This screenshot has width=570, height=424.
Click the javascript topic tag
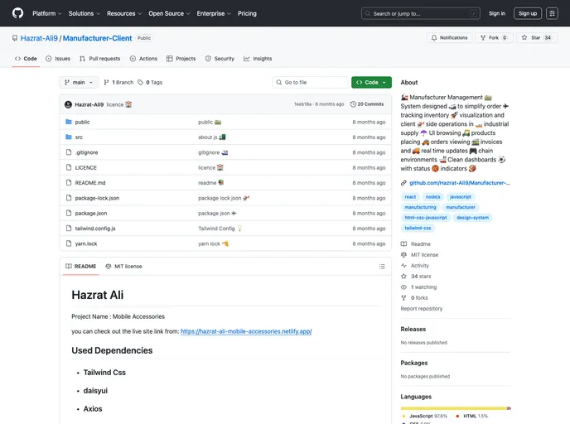point(460,197)
